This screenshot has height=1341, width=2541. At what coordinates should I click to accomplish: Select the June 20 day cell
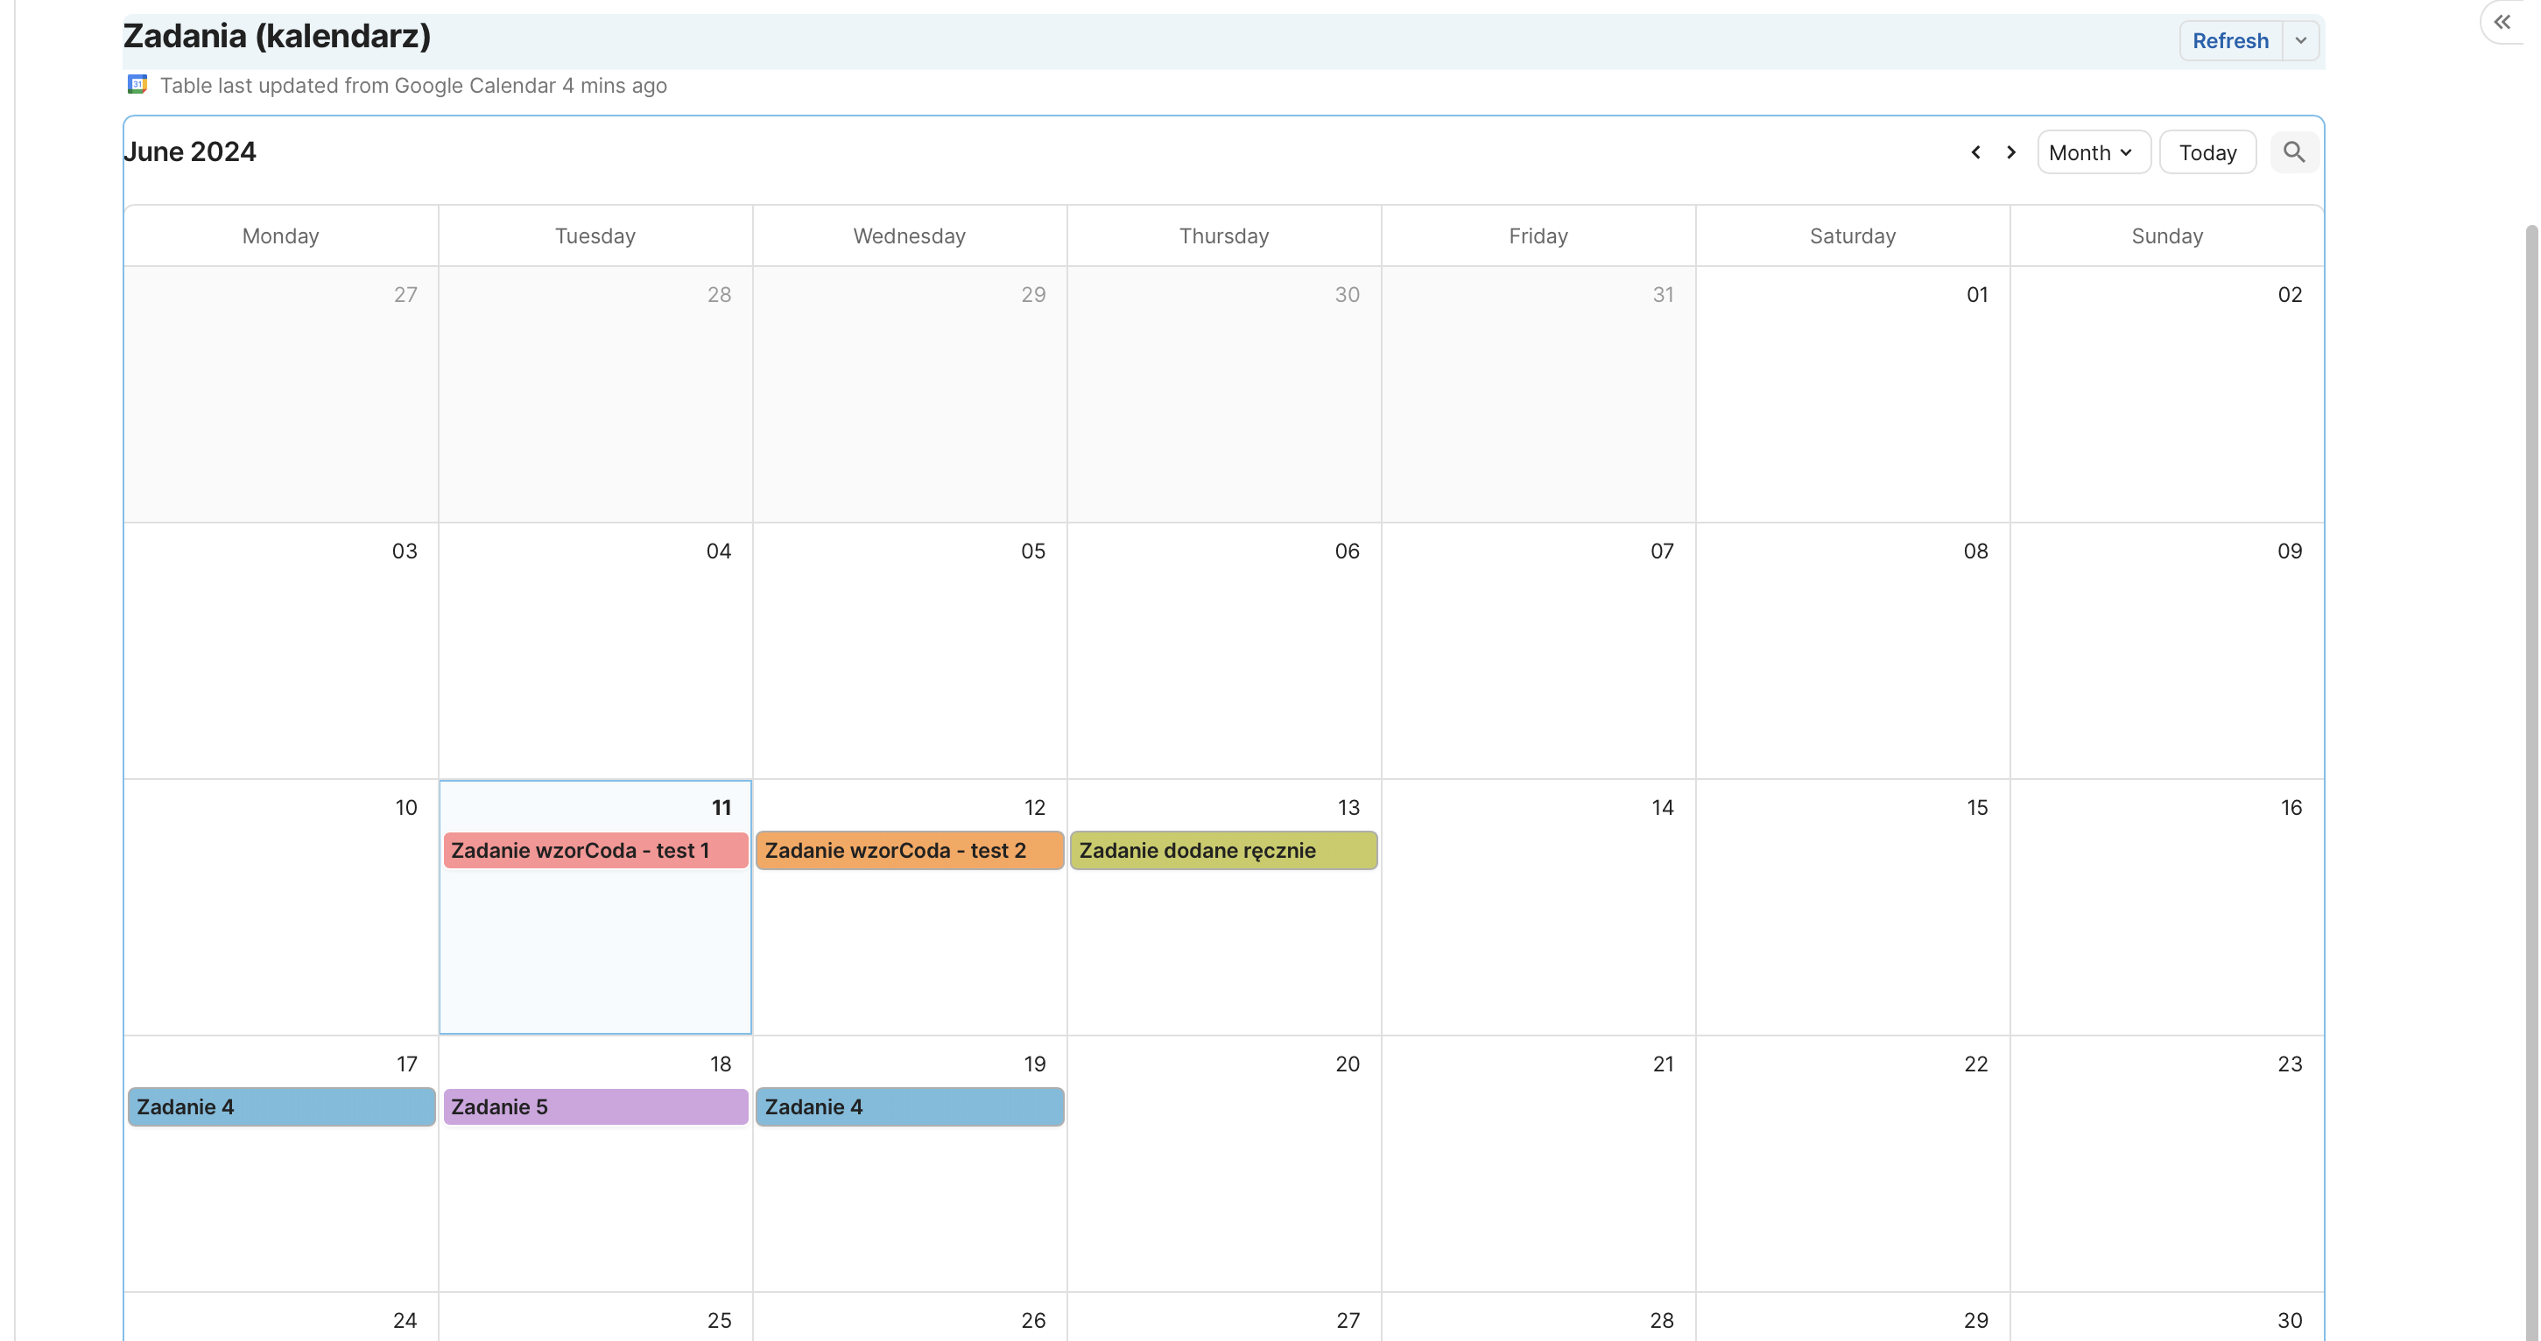pyautogui.click(x=1223, y=1183)
